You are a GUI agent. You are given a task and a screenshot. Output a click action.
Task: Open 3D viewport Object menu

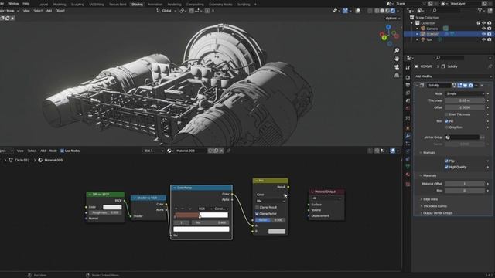point(60,11)
